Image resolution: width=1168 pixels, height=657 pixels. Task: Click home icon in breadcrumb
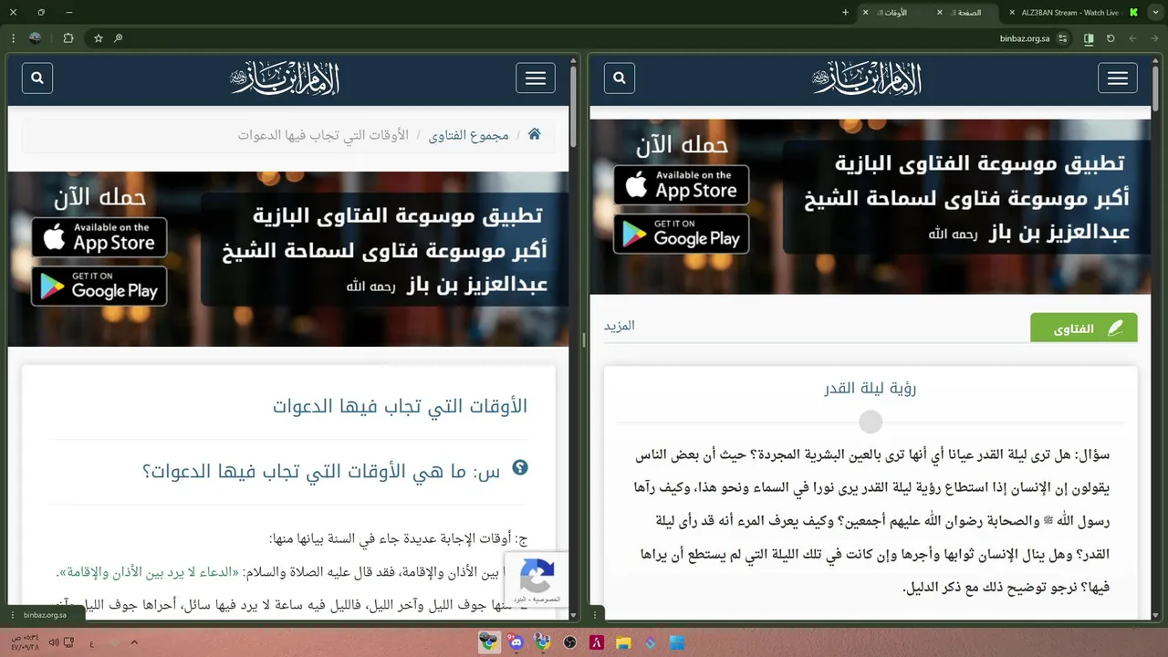[535, 134]
